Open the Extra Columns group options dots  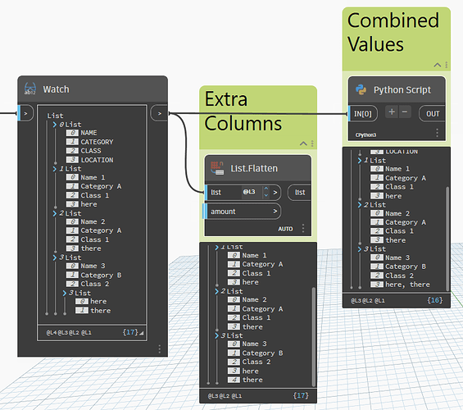click(312, 143)
